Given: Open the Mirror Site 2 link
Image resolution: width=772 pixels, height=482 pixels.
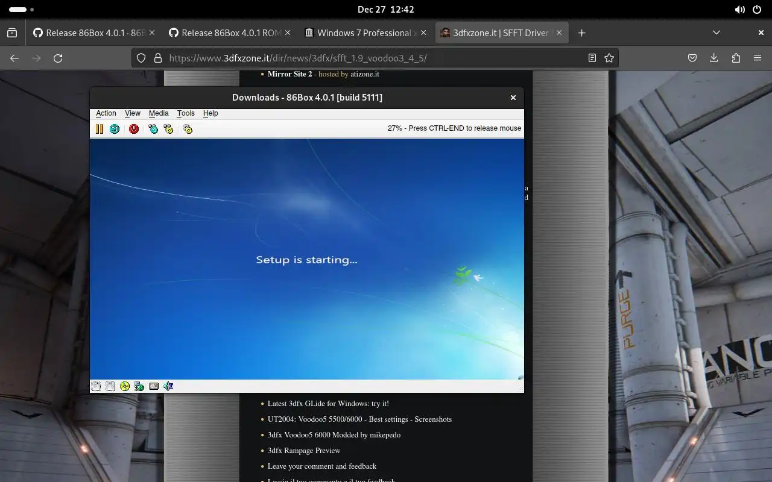Looking at the screenshot, I should (x=290, y=74).
